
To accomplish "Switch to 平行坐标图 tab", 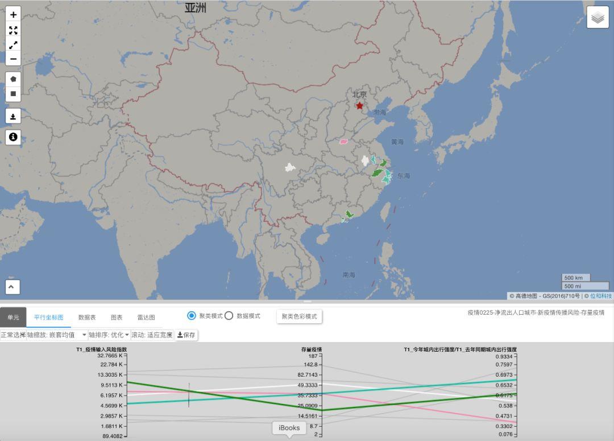I will click(x=48, y=317).
